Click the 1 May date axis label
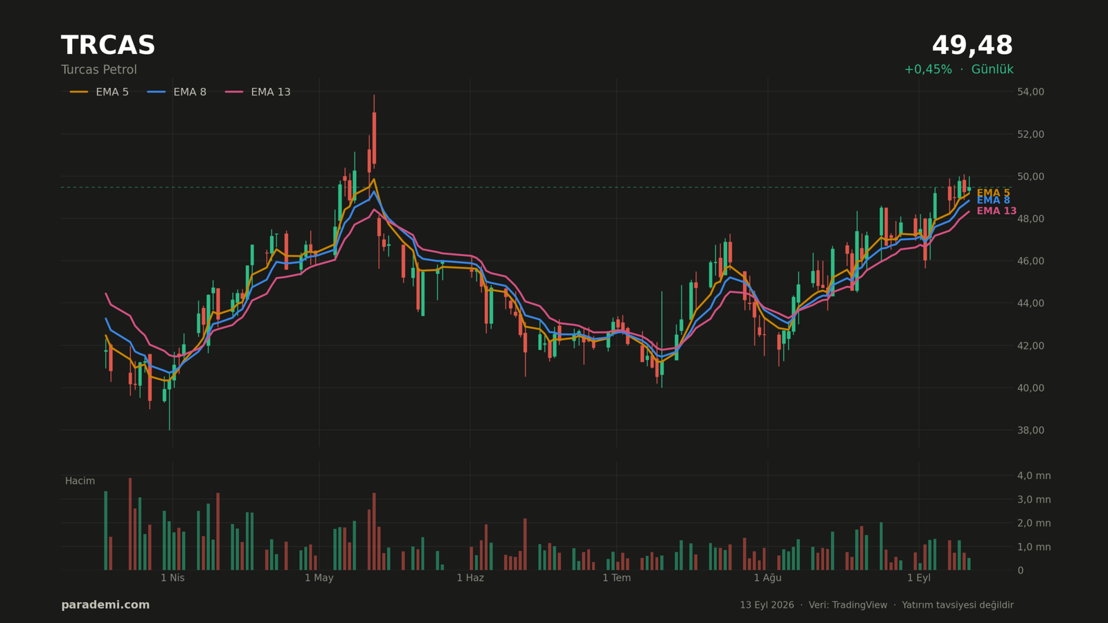This screenshot has height=623, width=1108. [319, 578]
